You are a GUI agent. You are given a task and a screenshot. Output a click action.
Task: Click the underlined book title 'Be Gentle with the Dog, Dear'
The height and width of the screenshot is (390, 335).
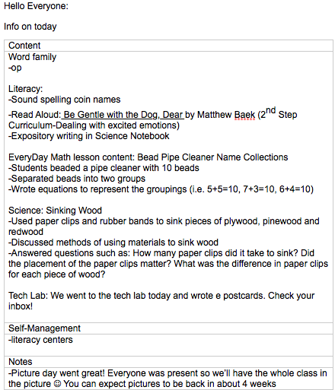(123, 115)
